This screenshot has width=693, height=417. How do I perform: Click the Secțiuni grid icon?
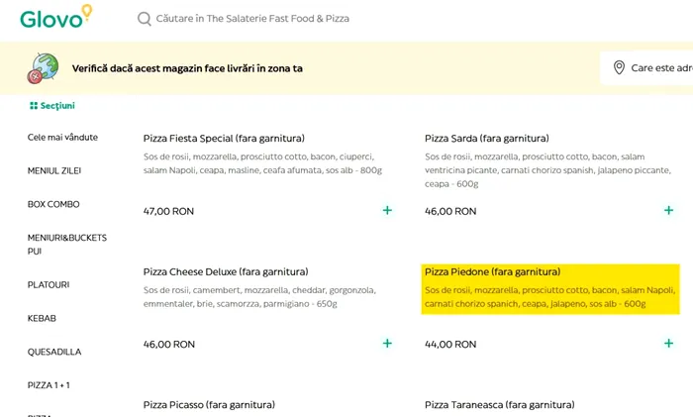(33, 106)
